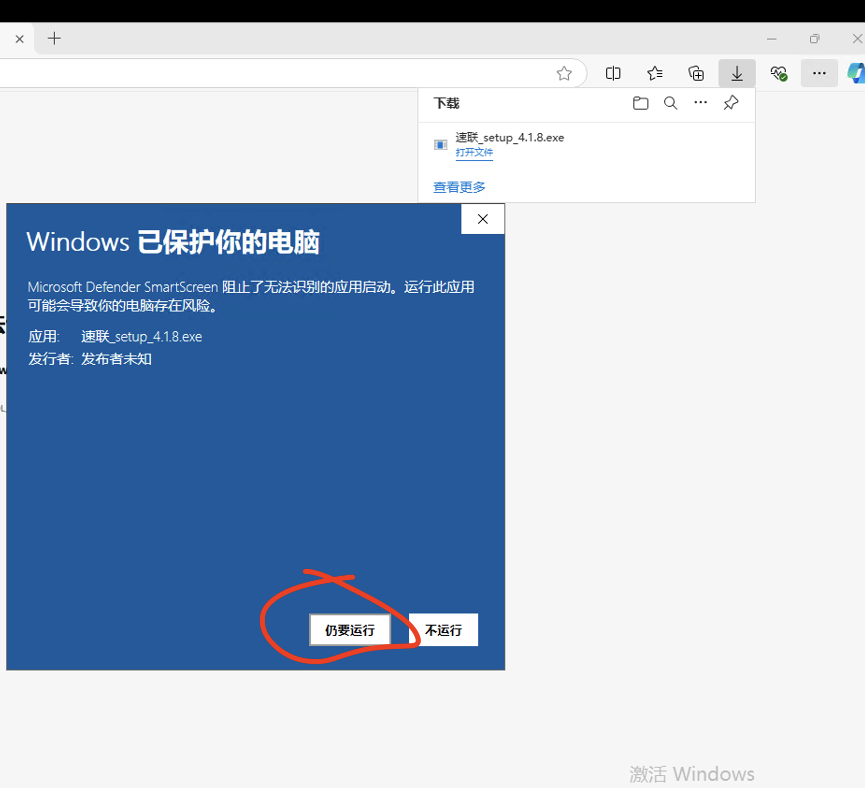The width and height of the screenshot is (865, 788).
Task: Toggle split screen view icon
Action: [613, 73]
